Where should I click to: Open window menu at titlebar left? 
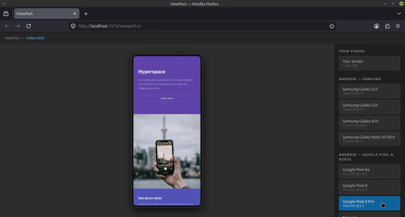click(x=4, y=4)
